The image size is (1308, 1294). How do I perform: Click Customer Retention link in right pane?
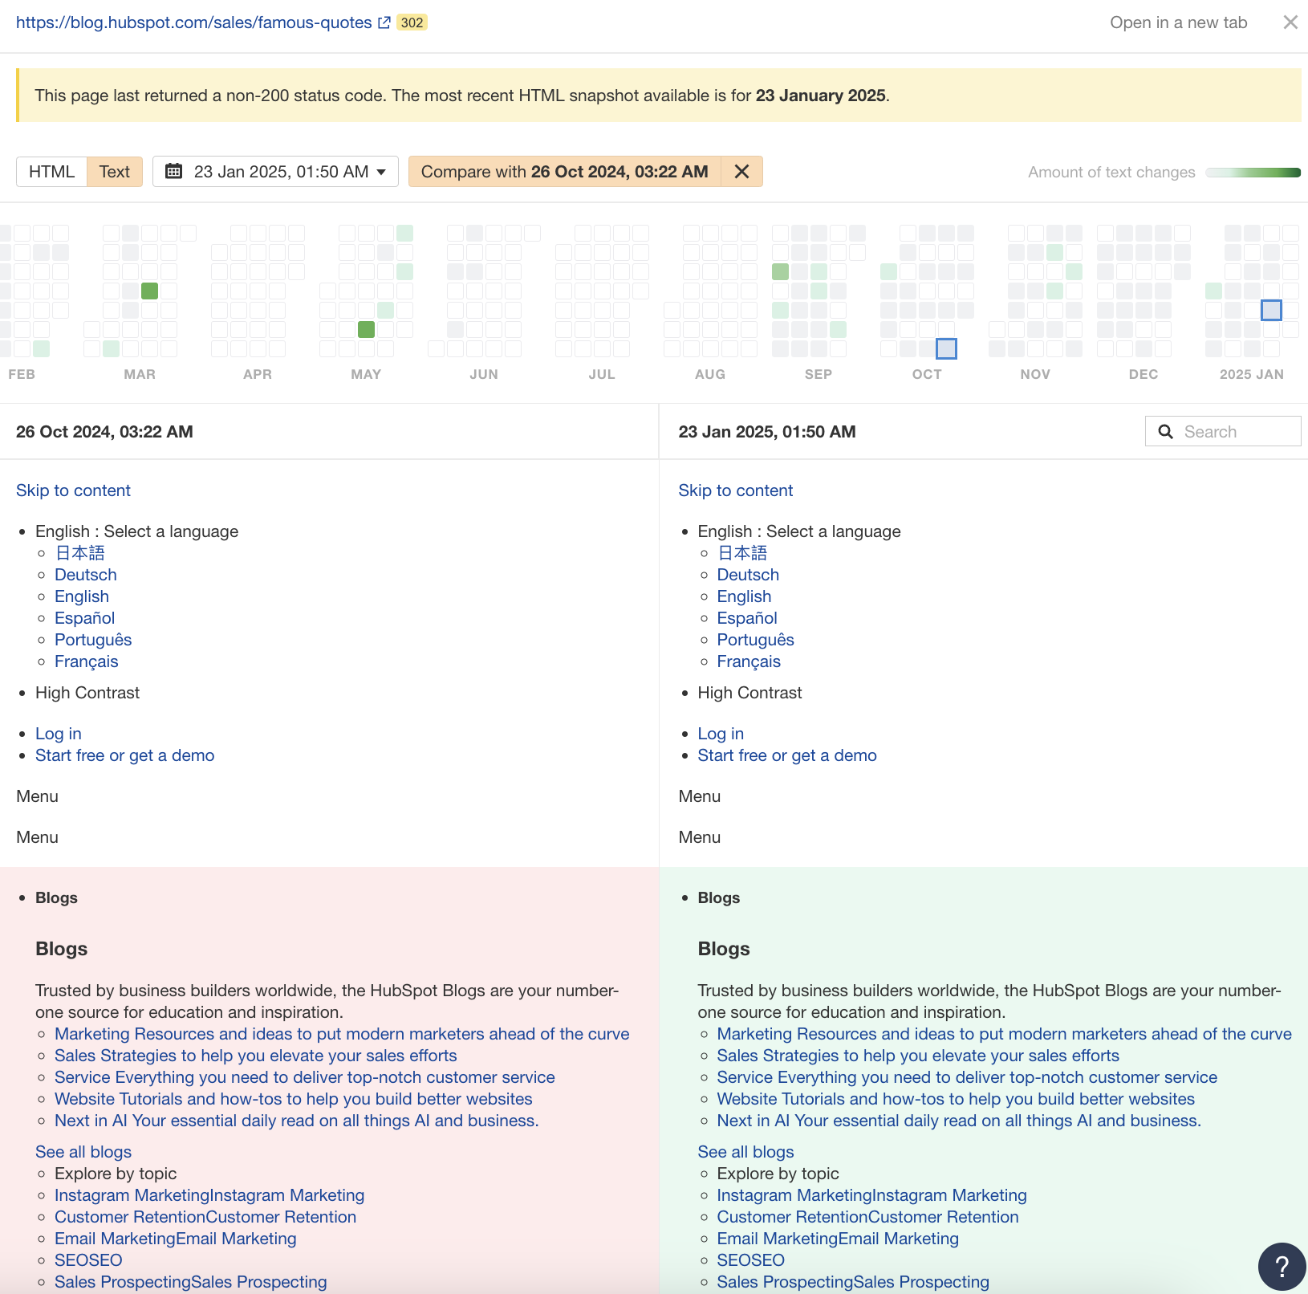click(867, 1217)
